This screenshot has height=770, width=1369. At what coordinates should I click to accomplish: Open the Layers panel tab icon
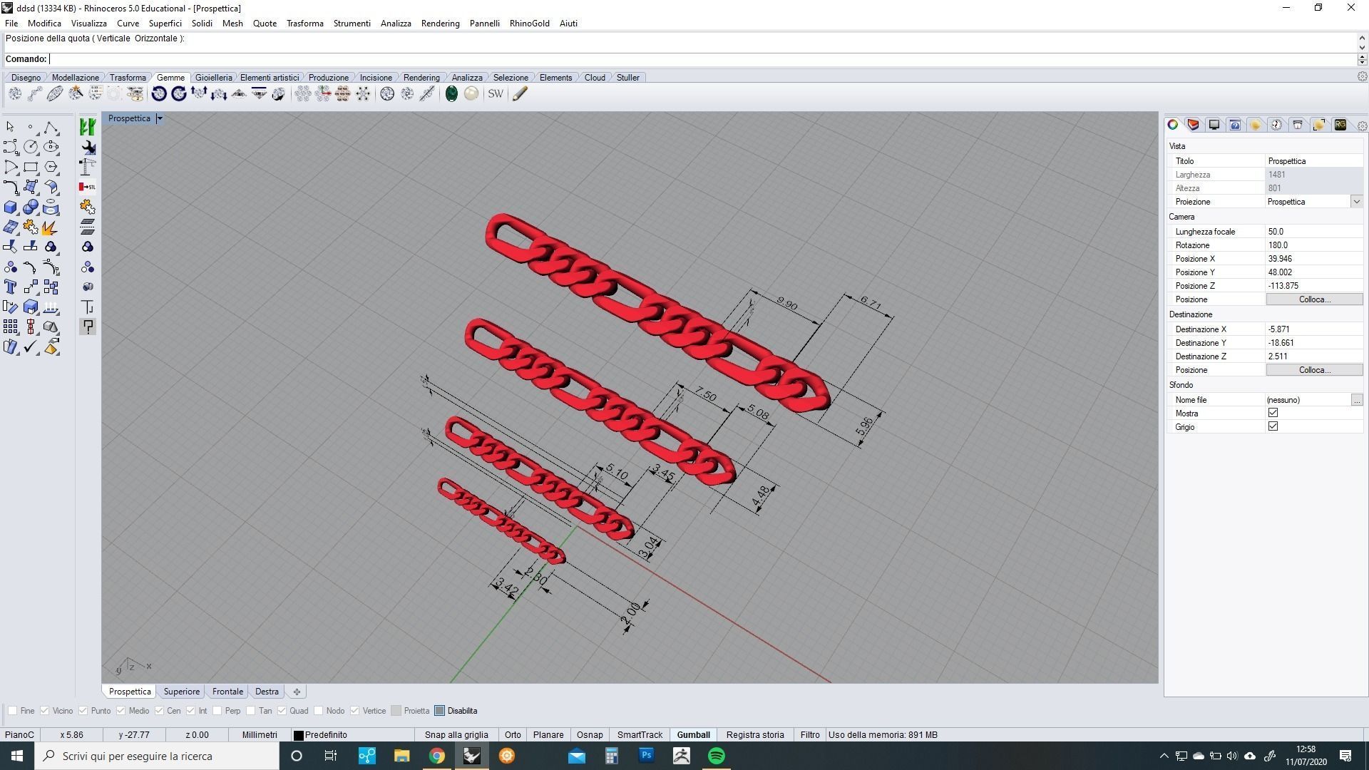pos(1194,125)
